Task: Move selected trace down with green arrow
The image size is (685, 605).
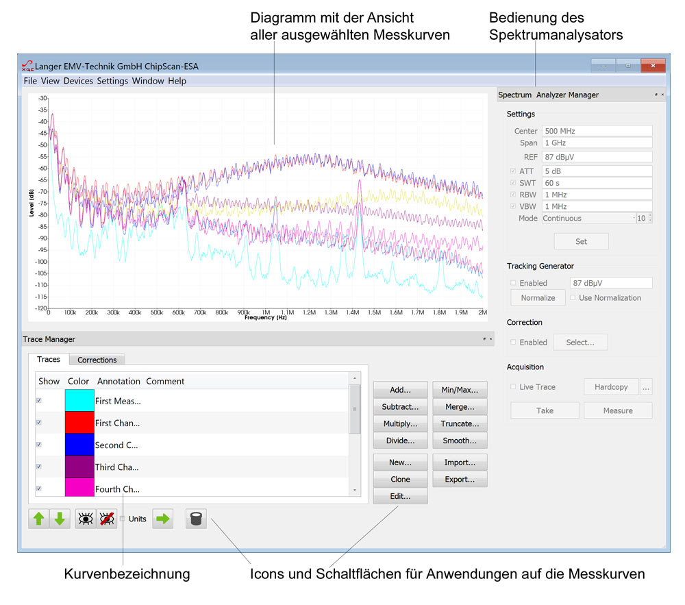Action: click(59, 519)
